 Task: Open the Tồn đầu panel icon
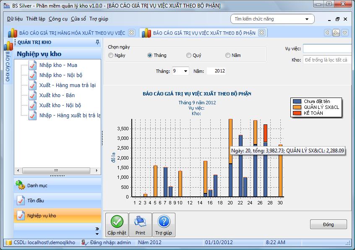point(21,200)
